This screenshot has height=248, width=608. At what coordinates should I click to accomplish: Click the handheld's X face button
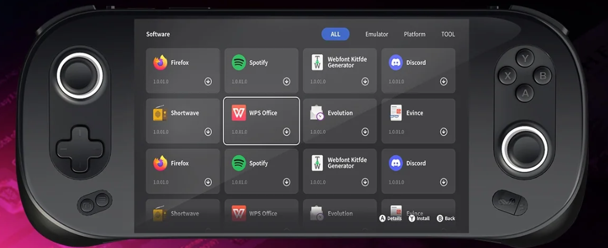click(x=507, y=76)
